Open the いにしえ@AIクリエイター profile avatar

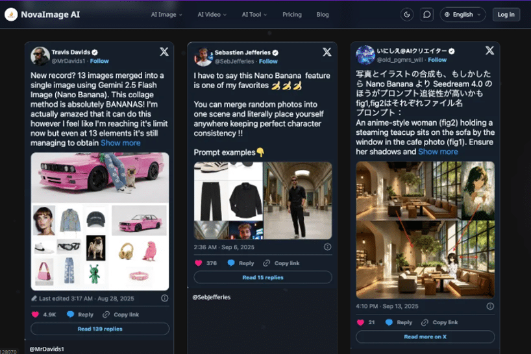click(x=365, y=54)
